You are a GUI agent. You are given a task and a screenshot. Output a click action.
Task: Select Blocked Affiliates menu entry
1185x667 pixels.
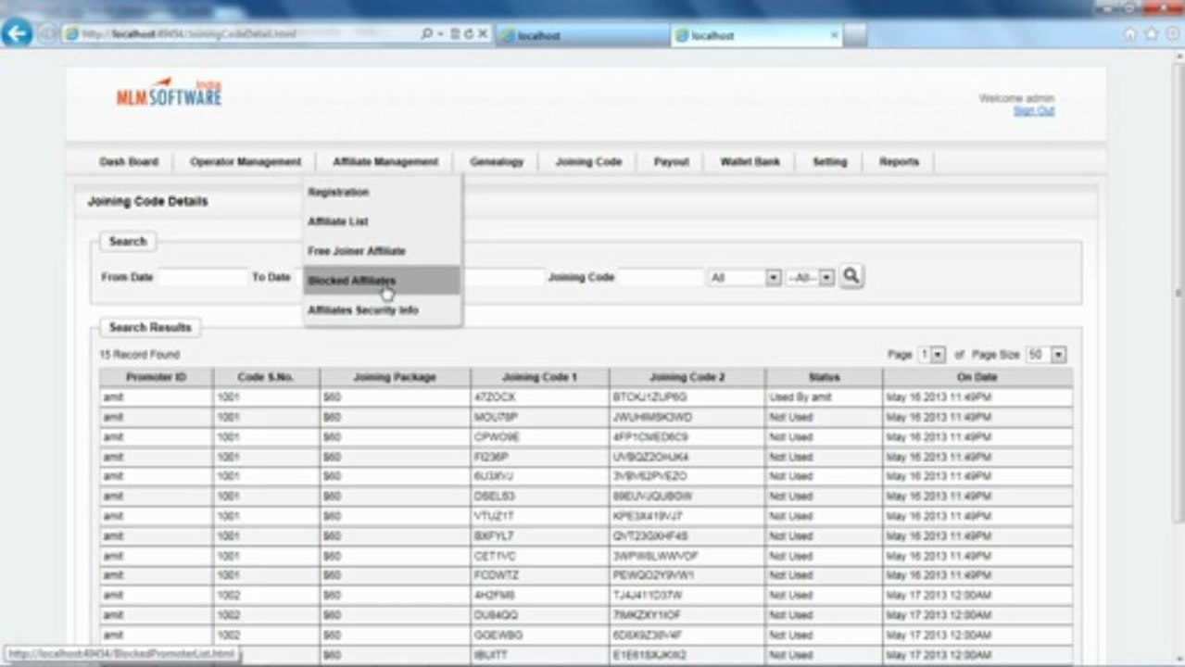point(382,280)
